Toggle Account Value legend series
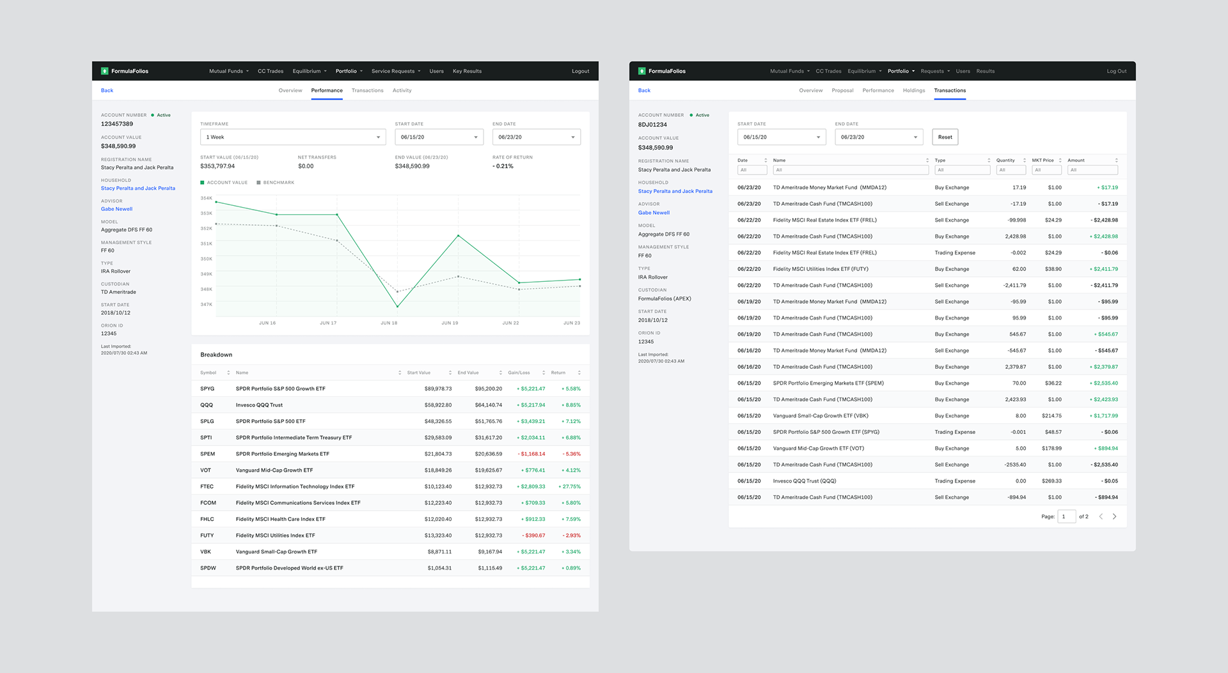Viewport: 1228px width, 673px height. click(224, 183)
